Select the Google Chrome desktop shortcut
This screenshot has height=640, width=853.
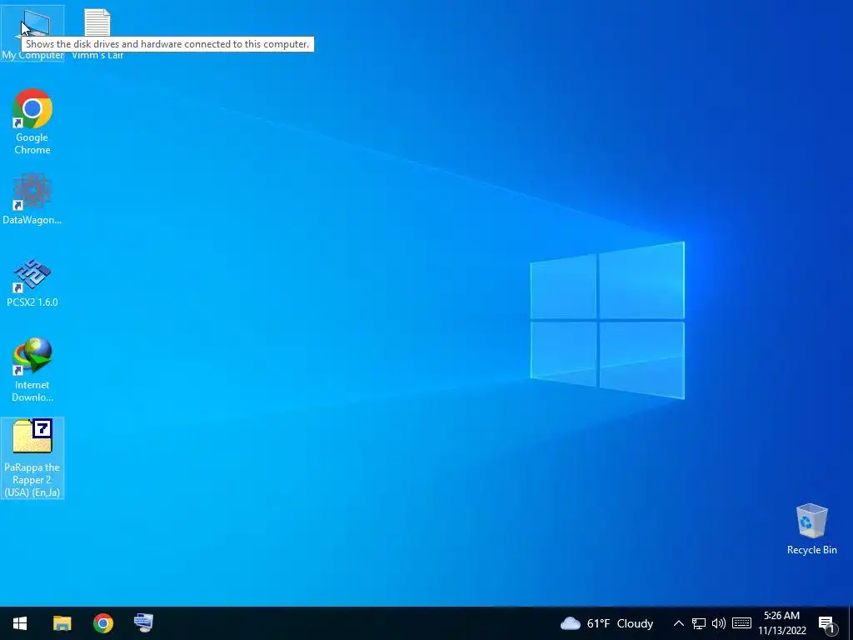(32, 122)
